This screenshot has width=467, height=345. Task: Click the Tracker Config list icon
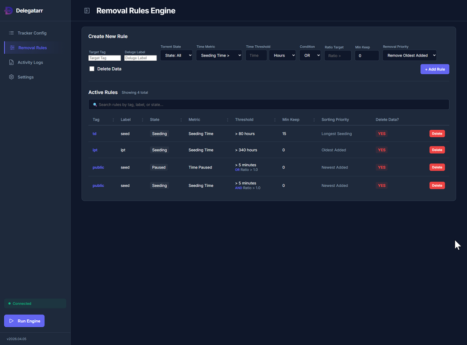click(11, 33)
